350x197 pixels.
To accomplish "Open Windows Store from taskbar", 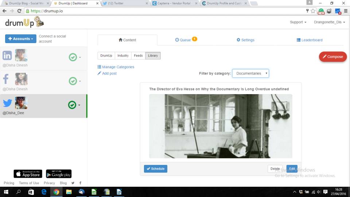I will point(31,192).
